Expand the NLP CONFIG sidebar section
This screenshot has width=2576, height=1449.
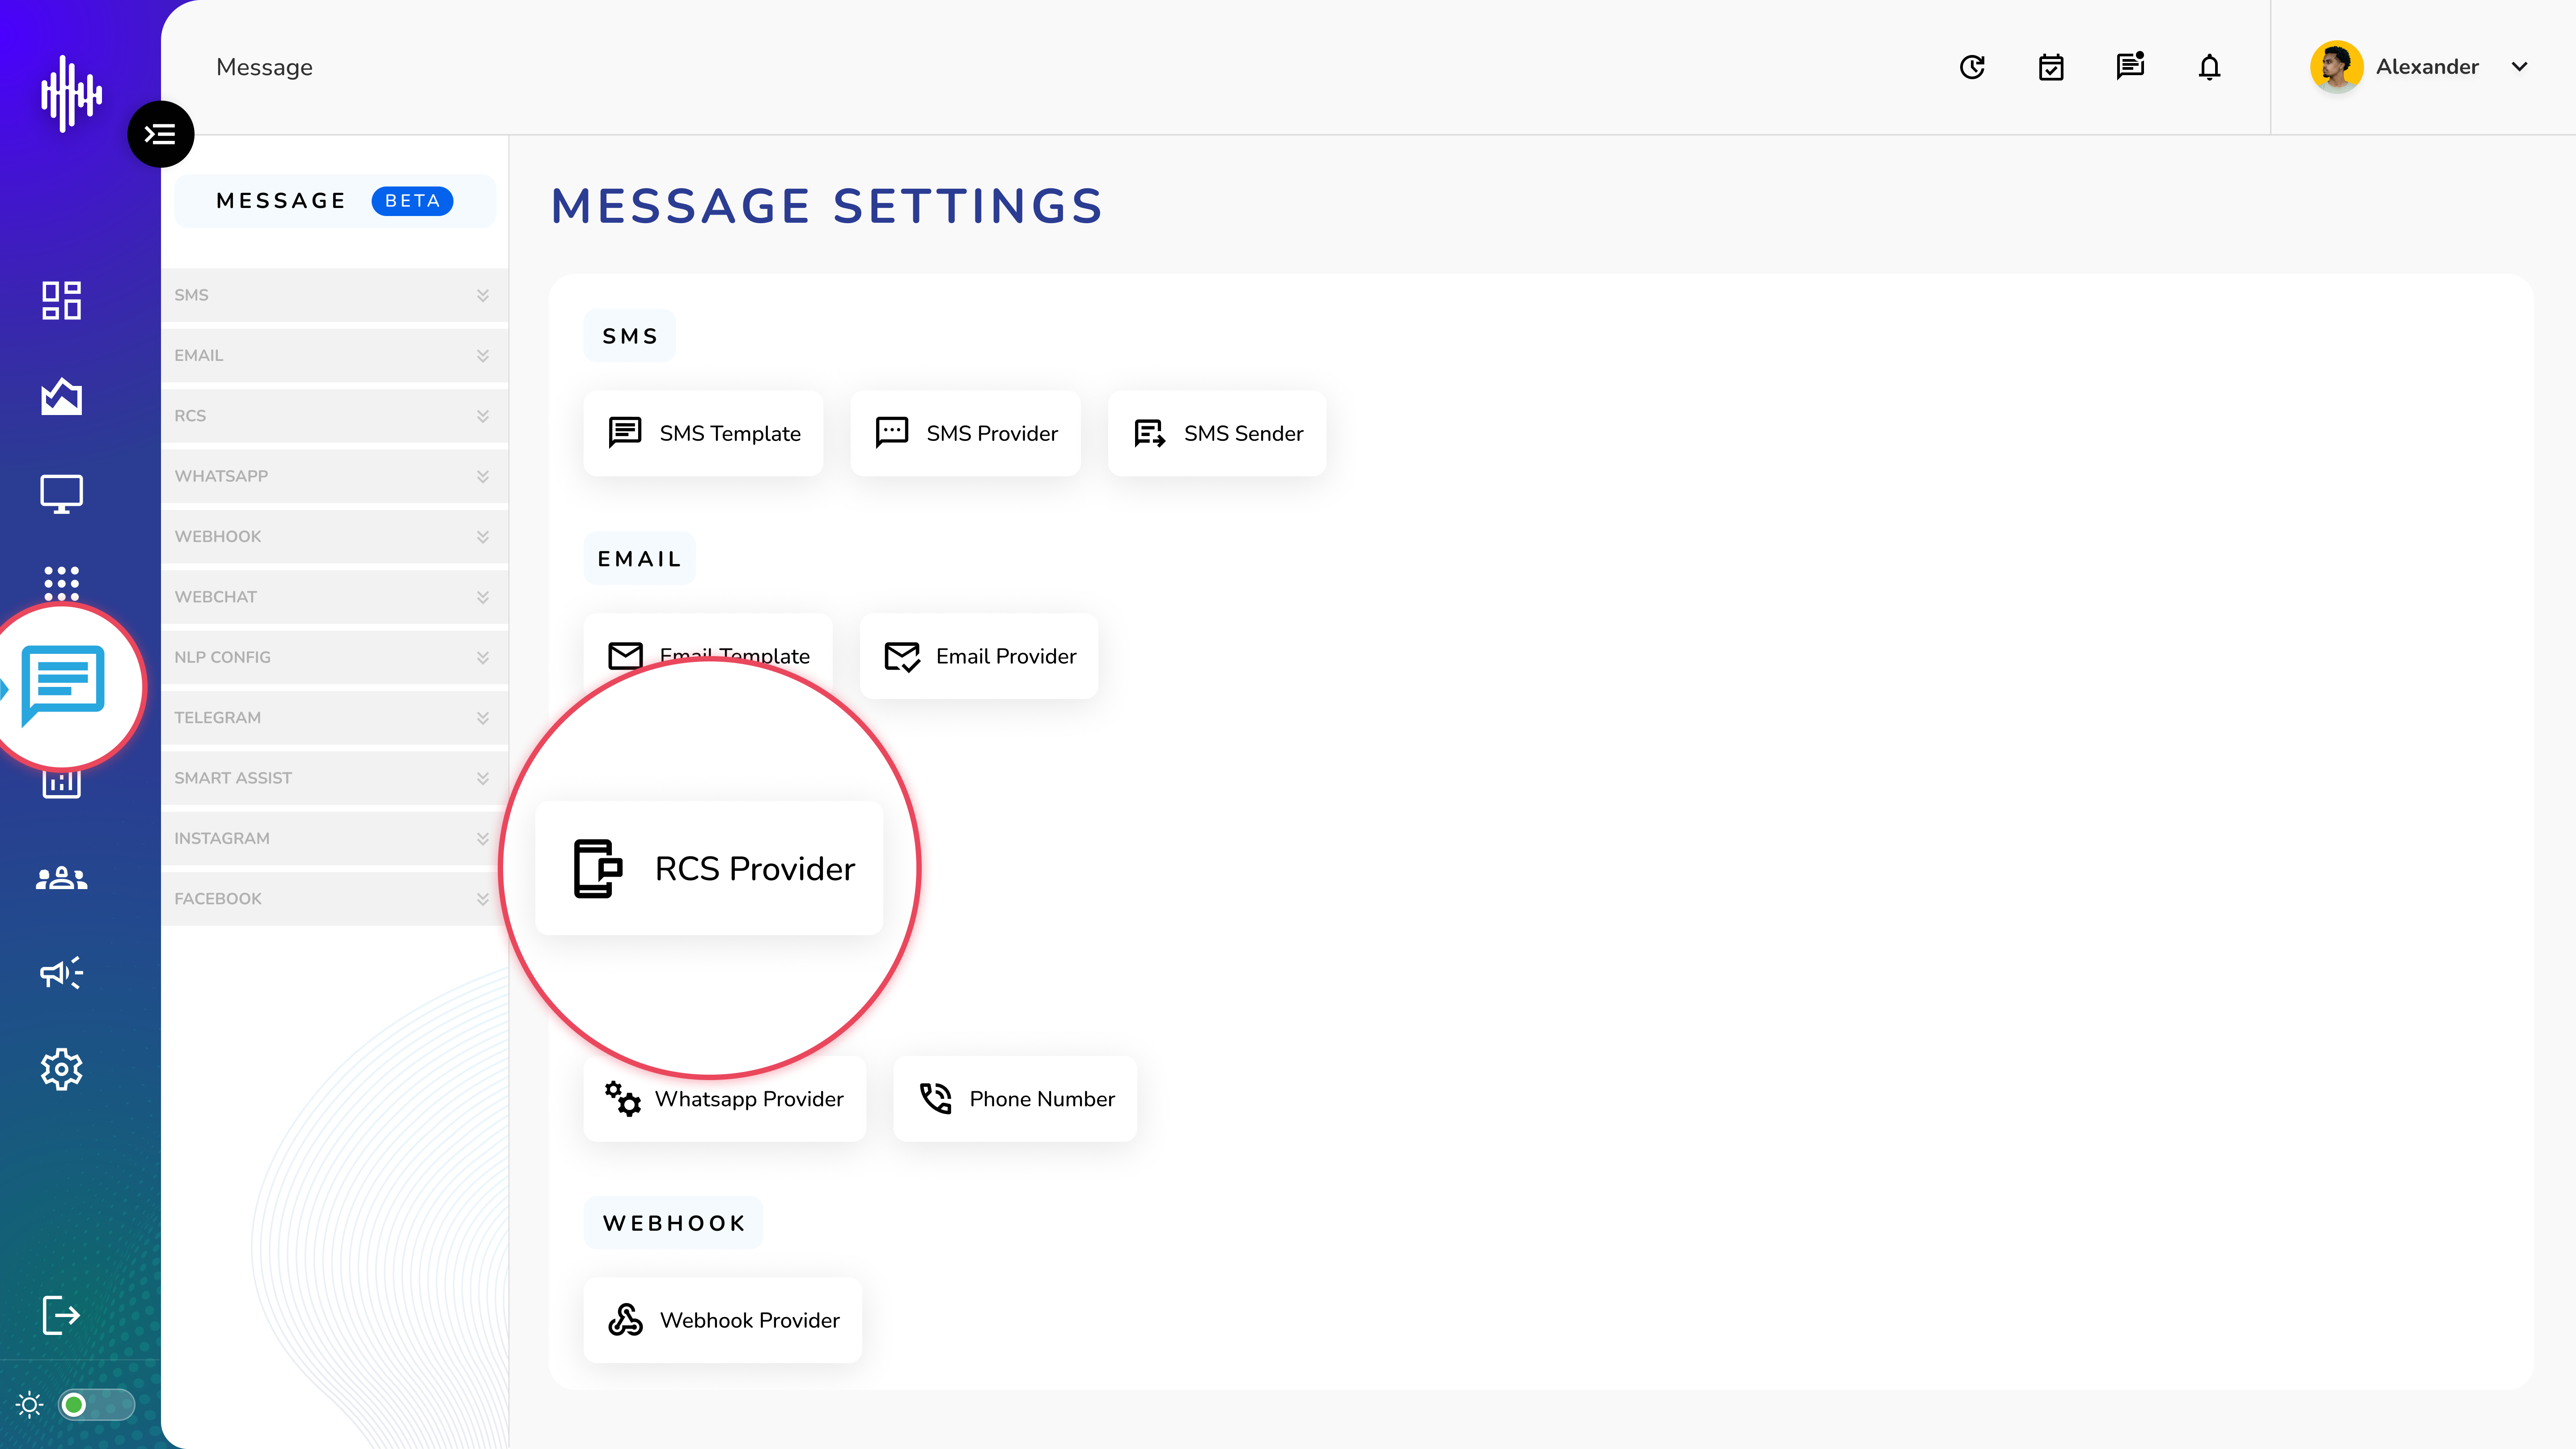coord(334,657)
